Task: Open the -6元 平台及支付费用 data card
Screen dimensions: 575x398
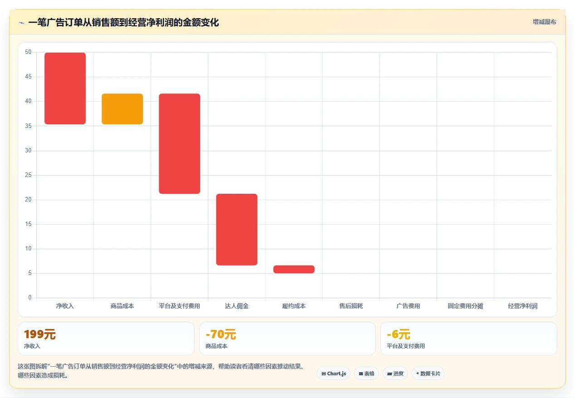Action: click(468, 339)
